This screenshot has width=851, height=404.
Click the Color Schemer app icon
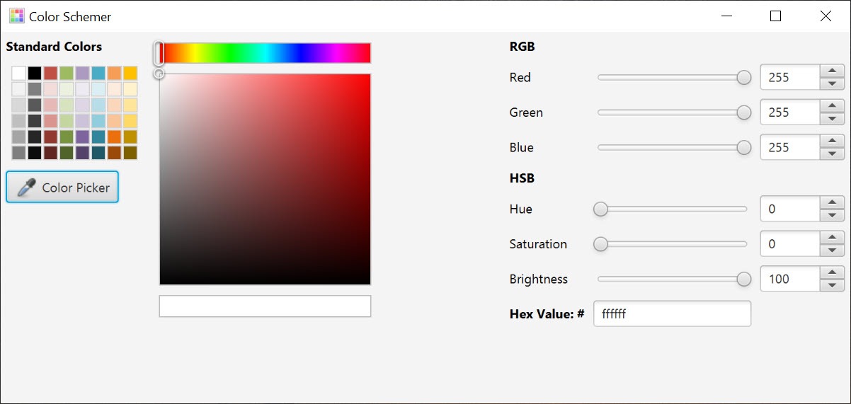[16, 16]
